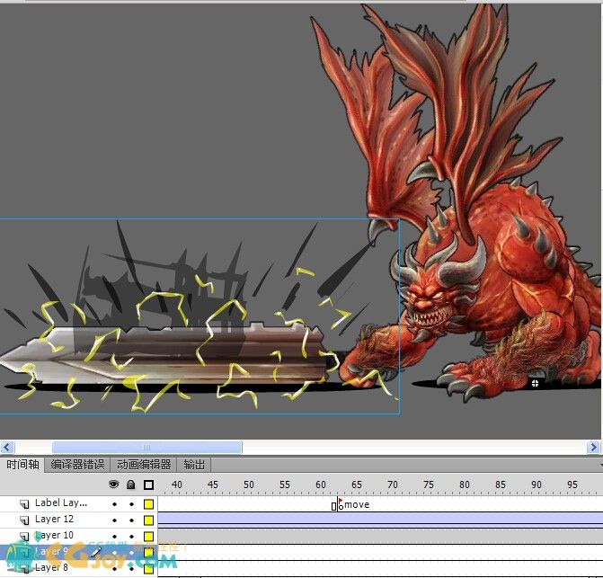Screen dimensions: 603x578
Task: Click frame number 65 on the timeline ruler
Action: click(x=357, y=485)
